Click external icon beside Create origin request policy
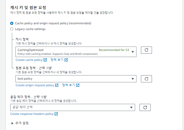Image resolution: width=184 pixels, height=130 pixels. point(57,85)
